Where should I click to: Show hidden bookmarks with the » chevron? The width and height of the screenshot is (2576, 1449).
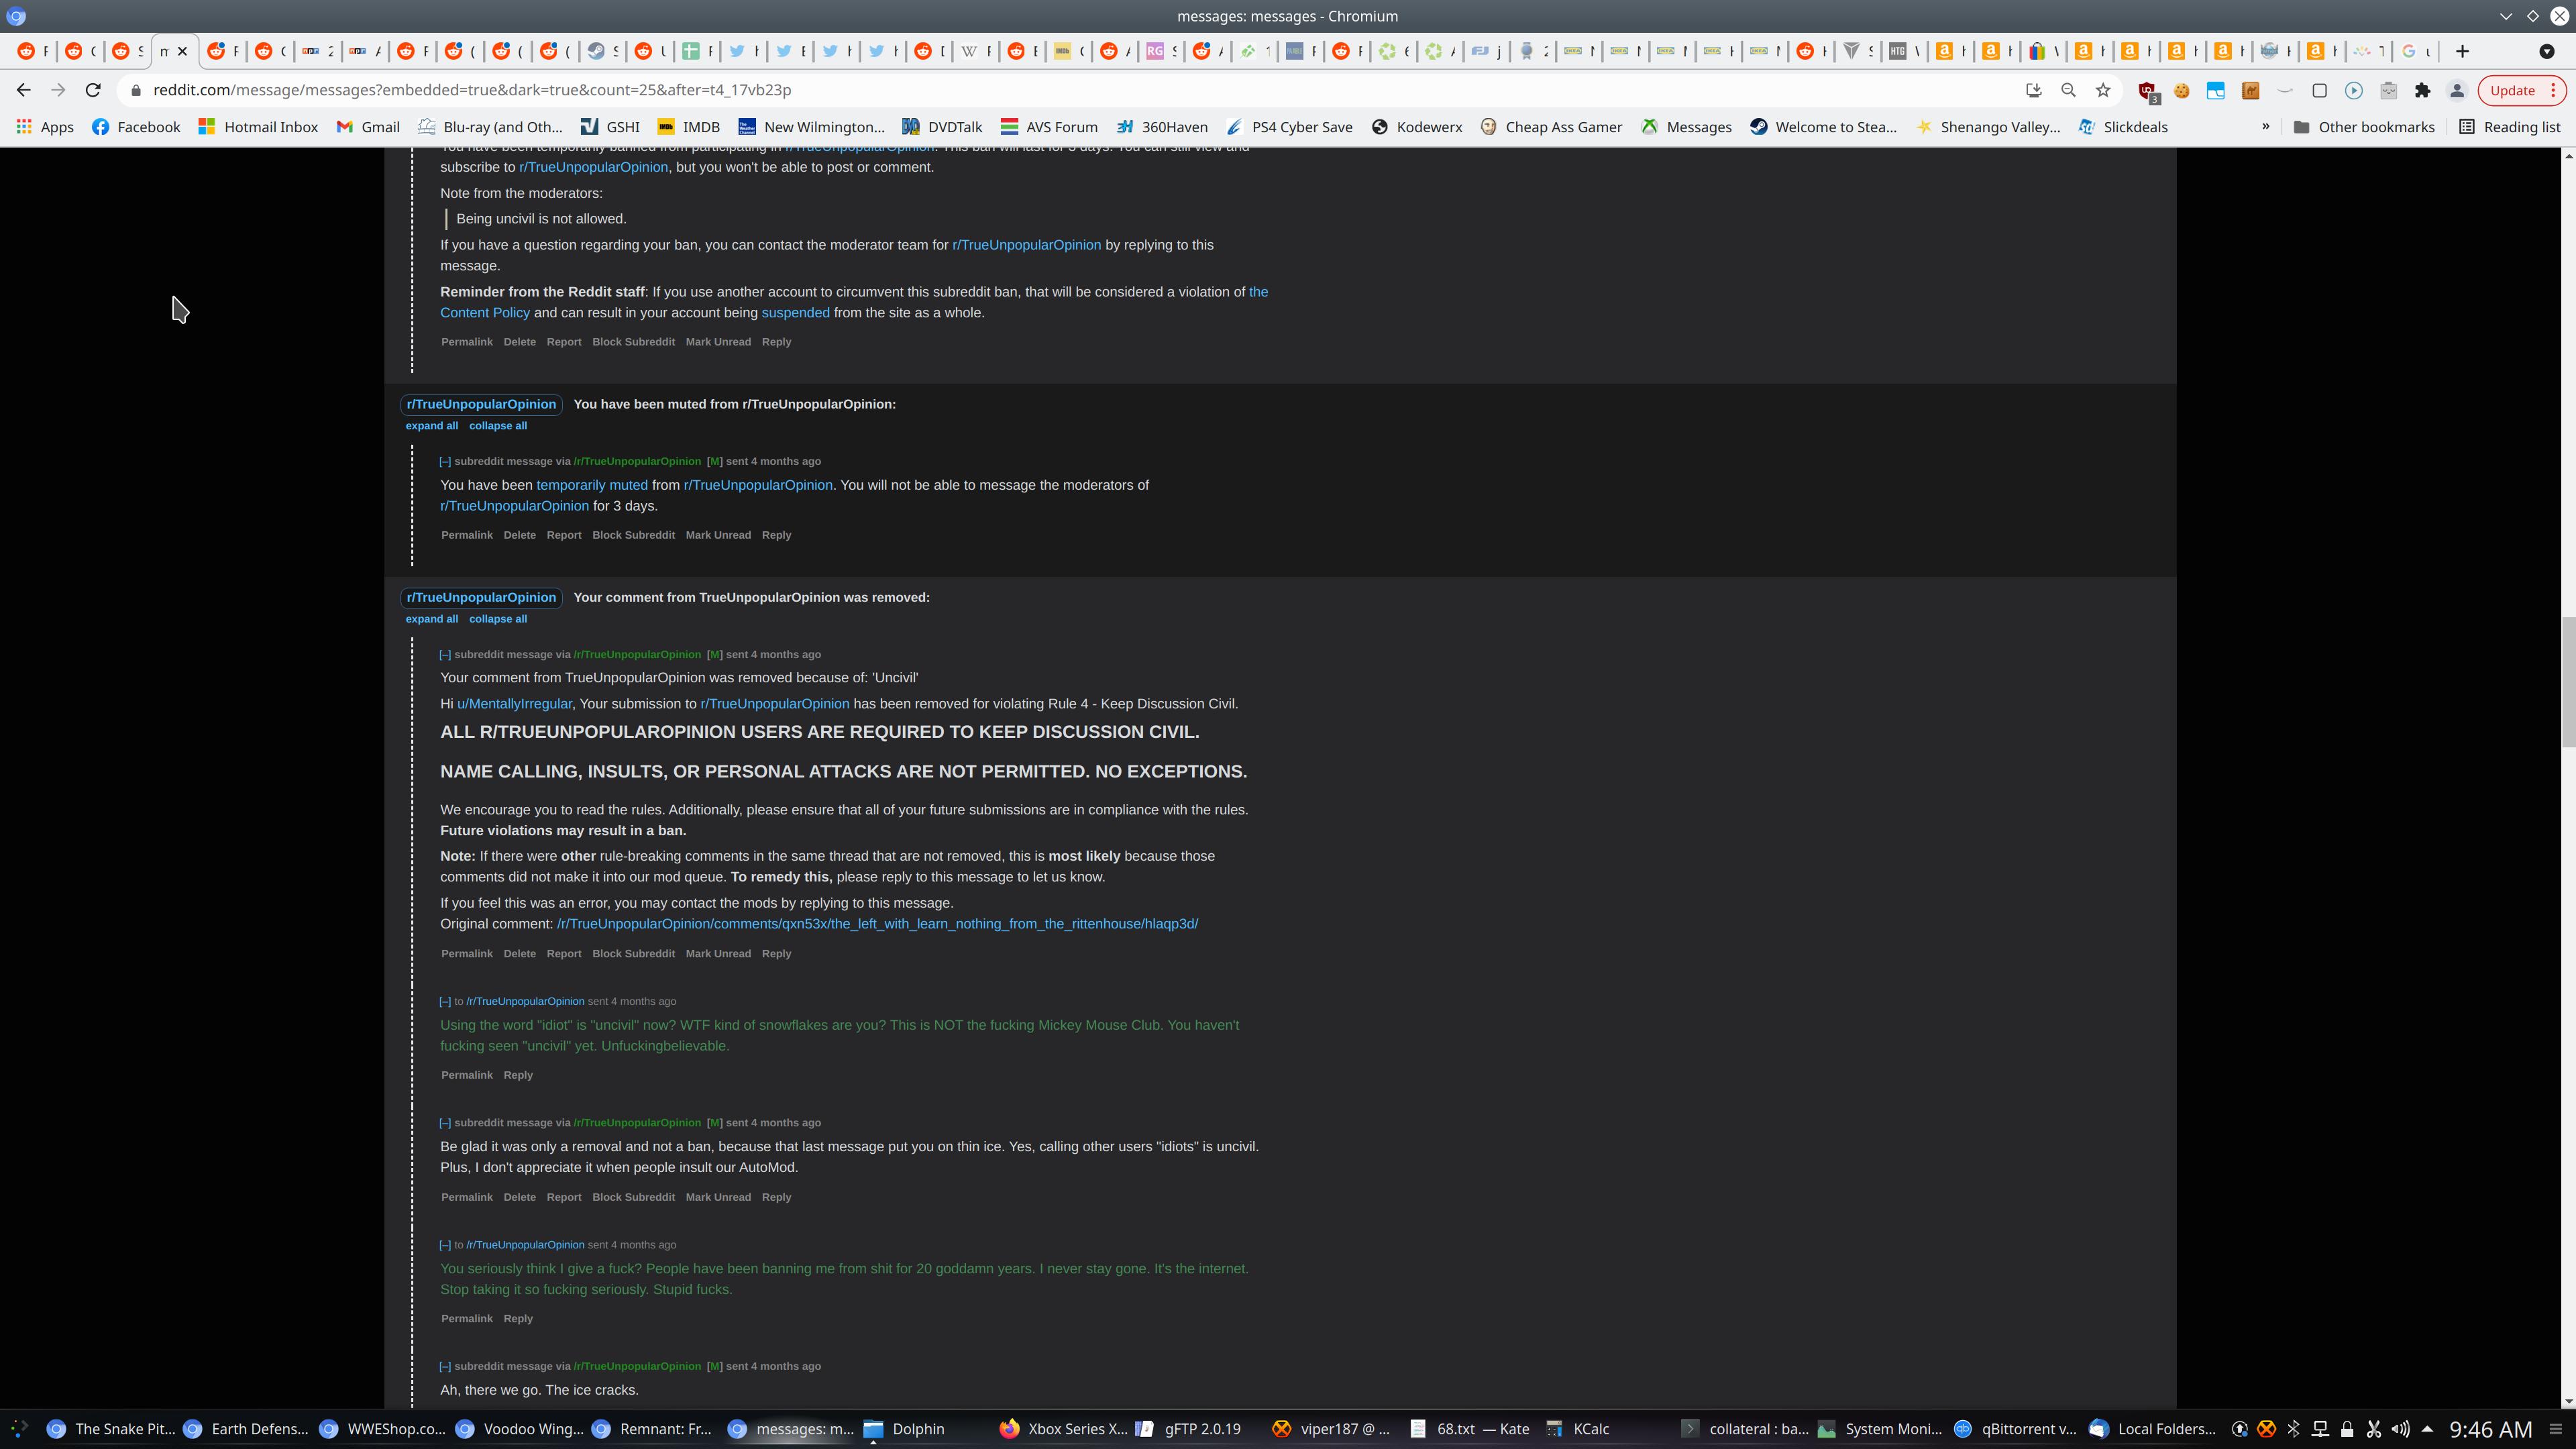point(2266,127)
